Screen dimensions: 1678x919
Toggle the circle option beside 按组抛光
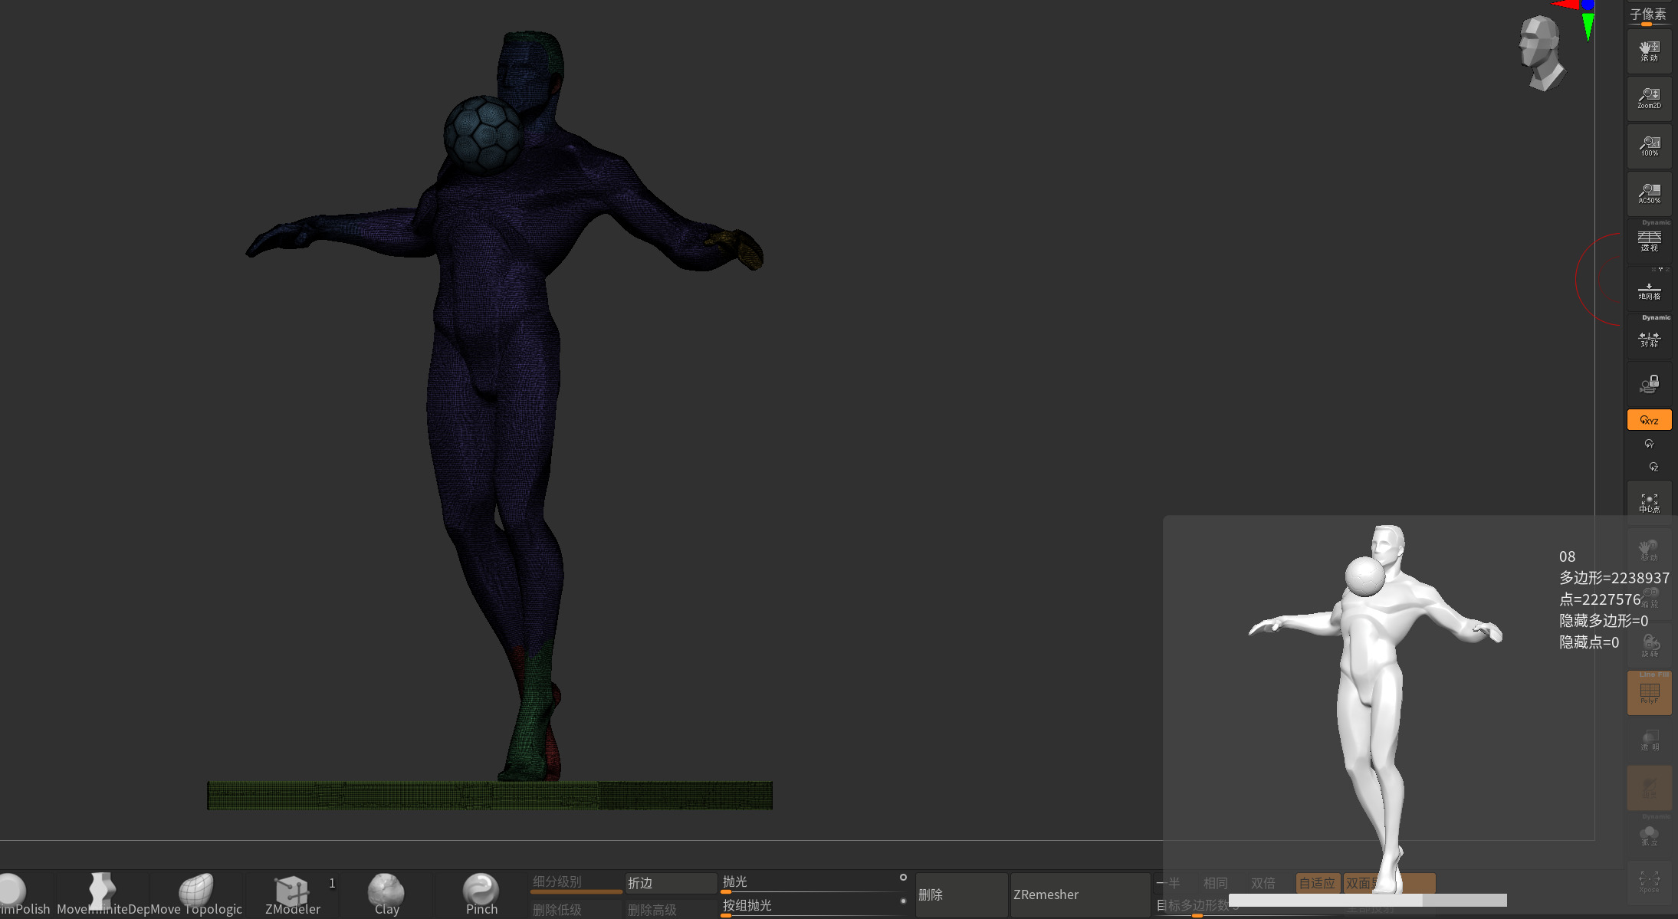[x=903, y=901]
